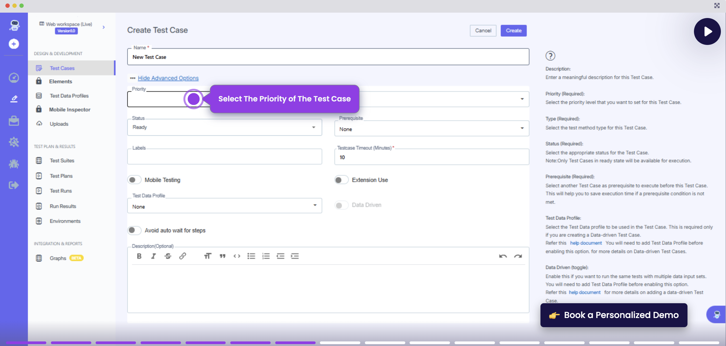This screenshot has width=726, height=346.
Task: Insert a code block in the description
Action: [x=237, y=256]
